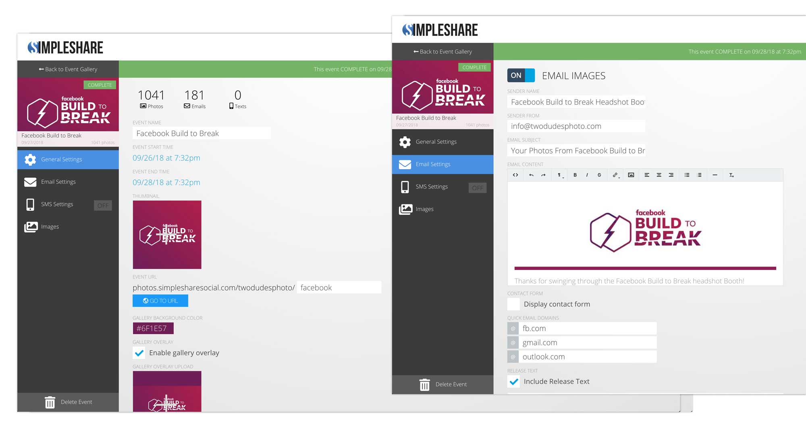Tick the Display contact form checkbox
The height and width of the screenshot is (430, 806).
point(513,304)
